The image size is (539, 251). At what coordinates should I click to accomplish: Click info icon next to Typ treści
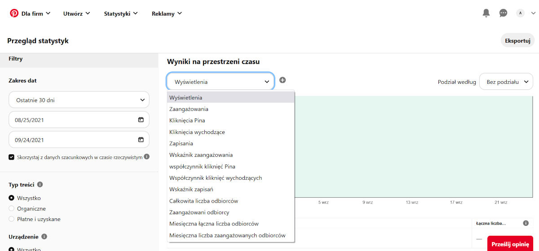point(40,185)
